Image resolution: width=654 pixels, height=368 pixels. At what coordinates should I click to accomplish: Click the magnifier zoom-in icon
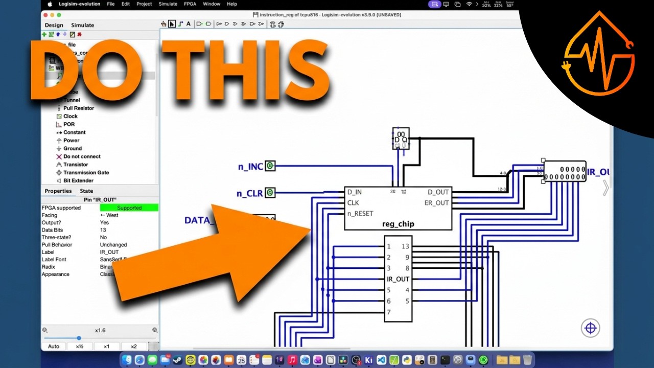click(155, 330)
